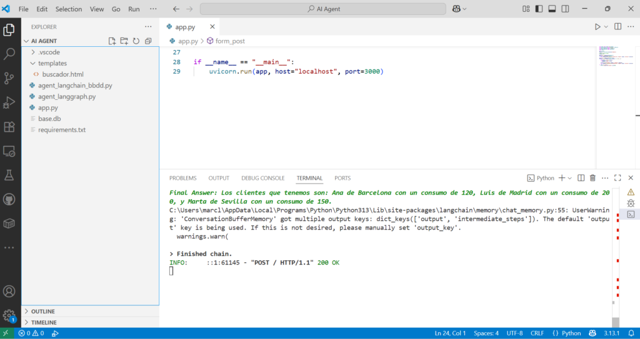The image size is (640, 339).
Task: Open the Search view in activity bar
Action: point(9,54)
